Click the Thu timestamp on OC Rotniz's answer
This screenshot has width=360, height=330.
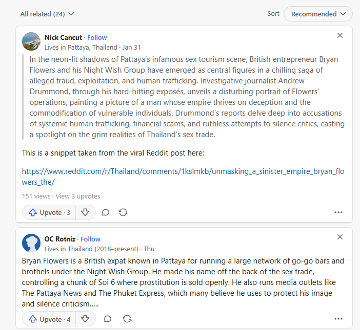click(x=149, y=249)
